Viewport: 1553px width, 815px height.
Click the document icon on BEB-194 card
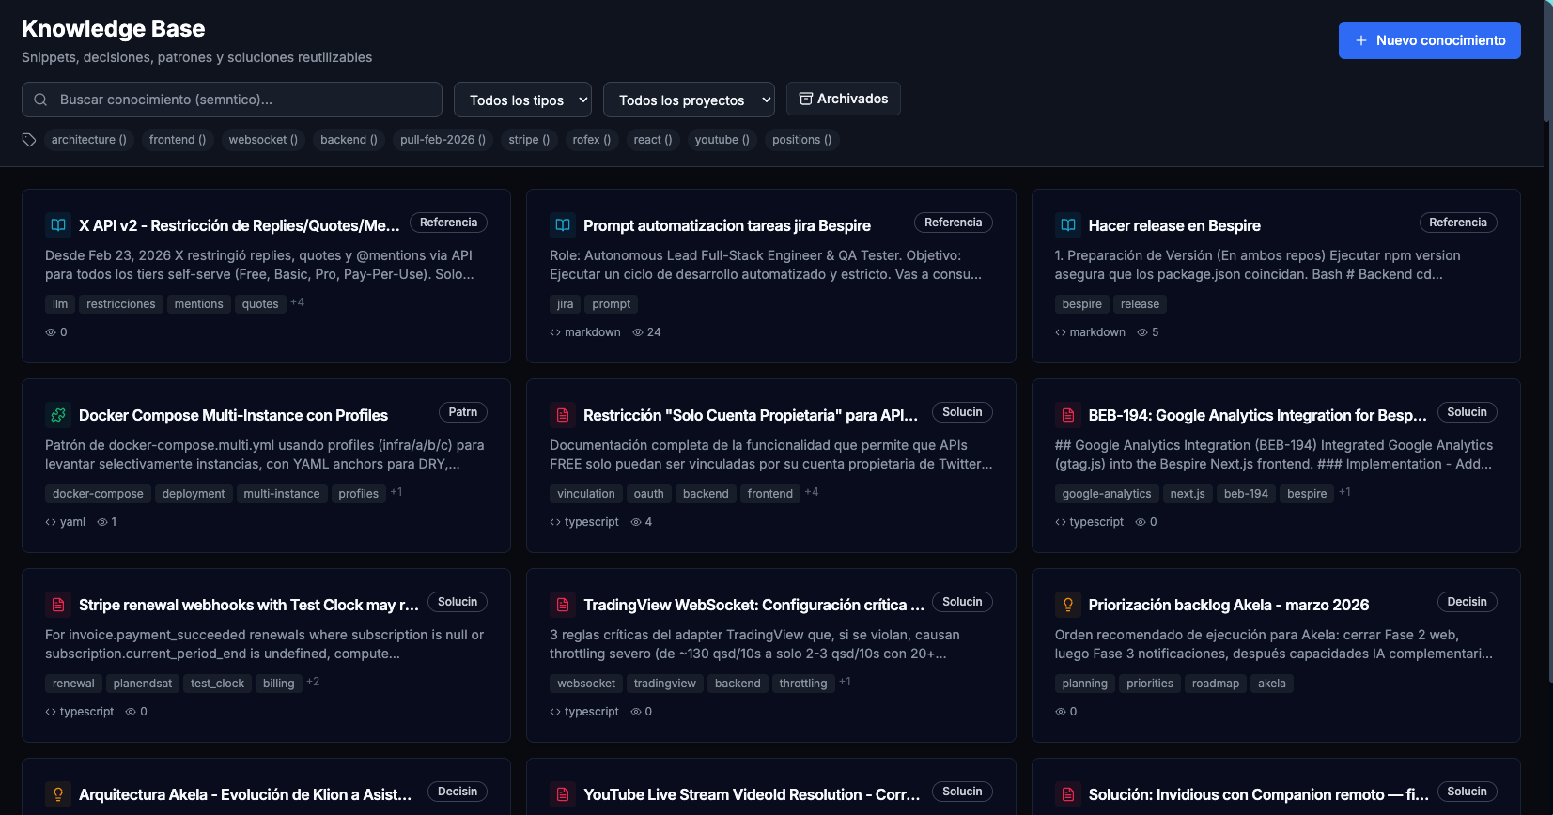click(1068, 415)
